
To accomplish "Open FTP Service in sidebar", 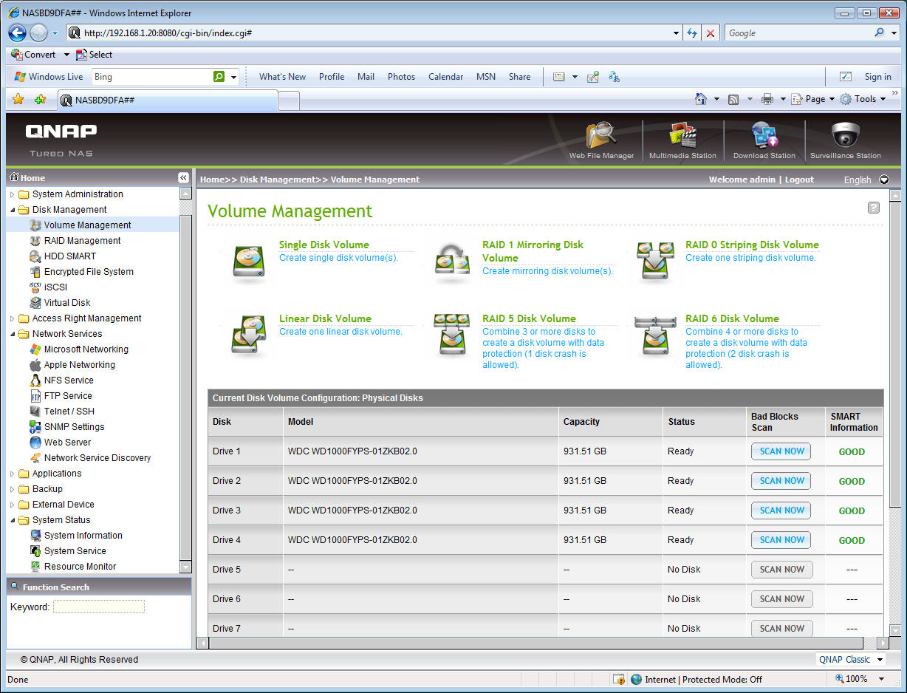I will click(x=68, y=396).
